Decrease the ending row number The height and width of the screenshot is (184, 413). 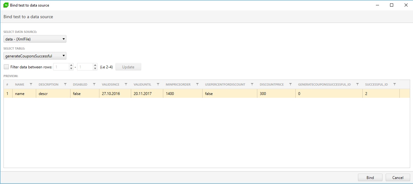pos(95,69)
